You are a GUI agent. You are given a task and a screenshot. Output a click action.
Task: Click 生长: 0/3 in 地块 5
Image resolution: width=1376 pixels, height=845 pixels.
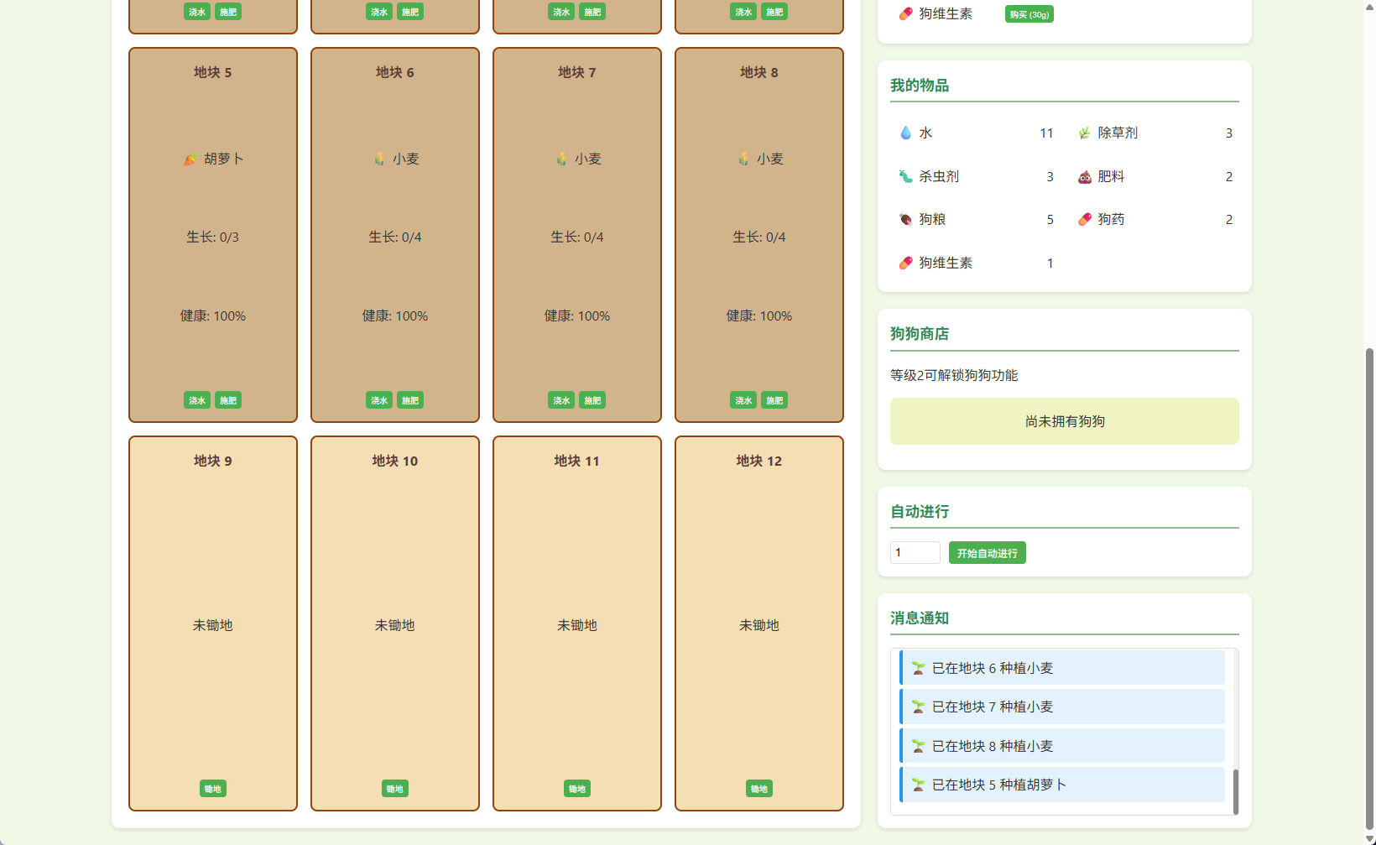tap(213, 237)
